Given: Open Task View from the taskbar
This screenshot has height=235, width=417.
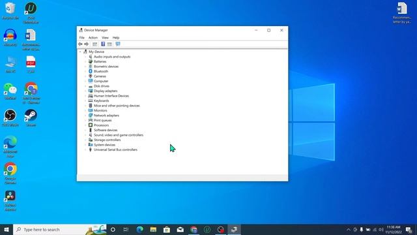Looking at the screenshot, I should point(126,229).
